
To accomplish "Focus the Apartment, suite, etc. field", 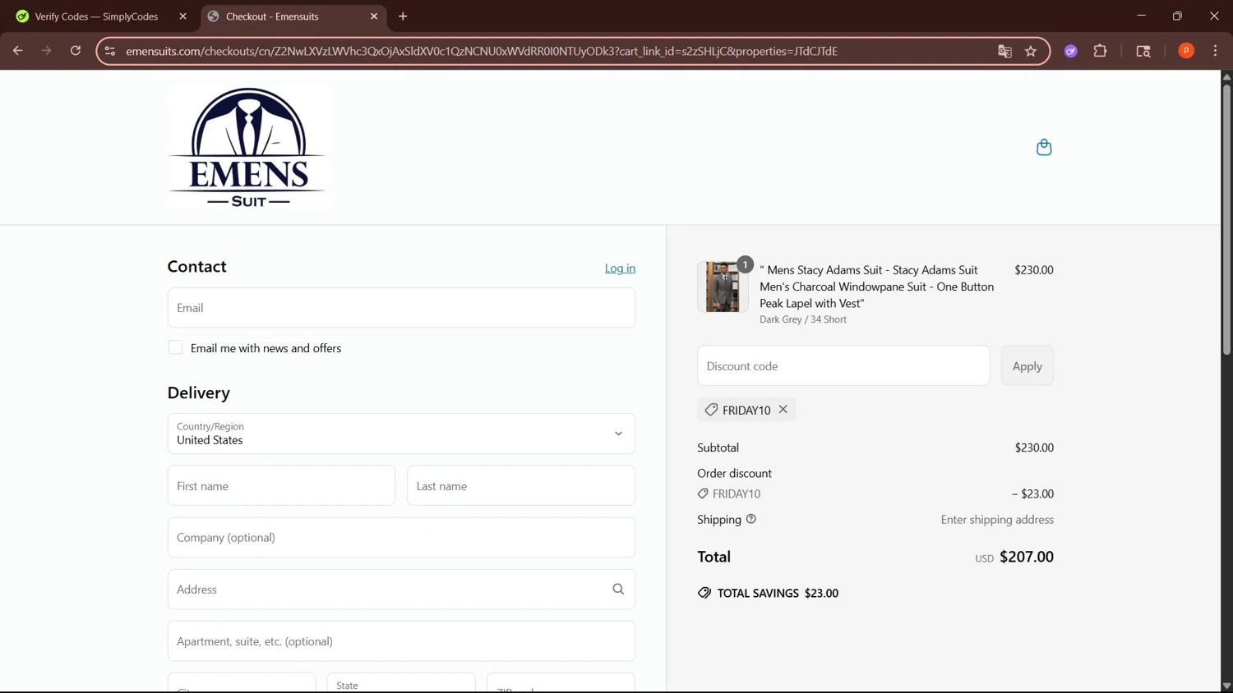I will tap(401, 640).
